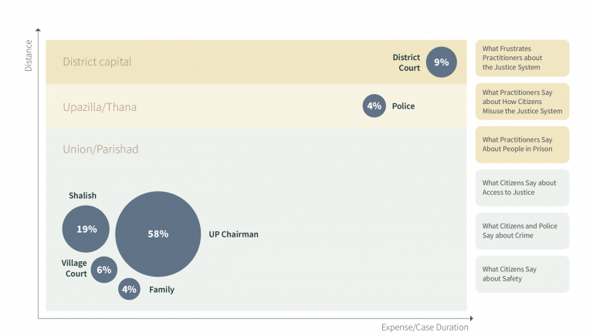Click the 4% Police bubble
Viewport: 593px width, 336px height.
coord(374,106)
